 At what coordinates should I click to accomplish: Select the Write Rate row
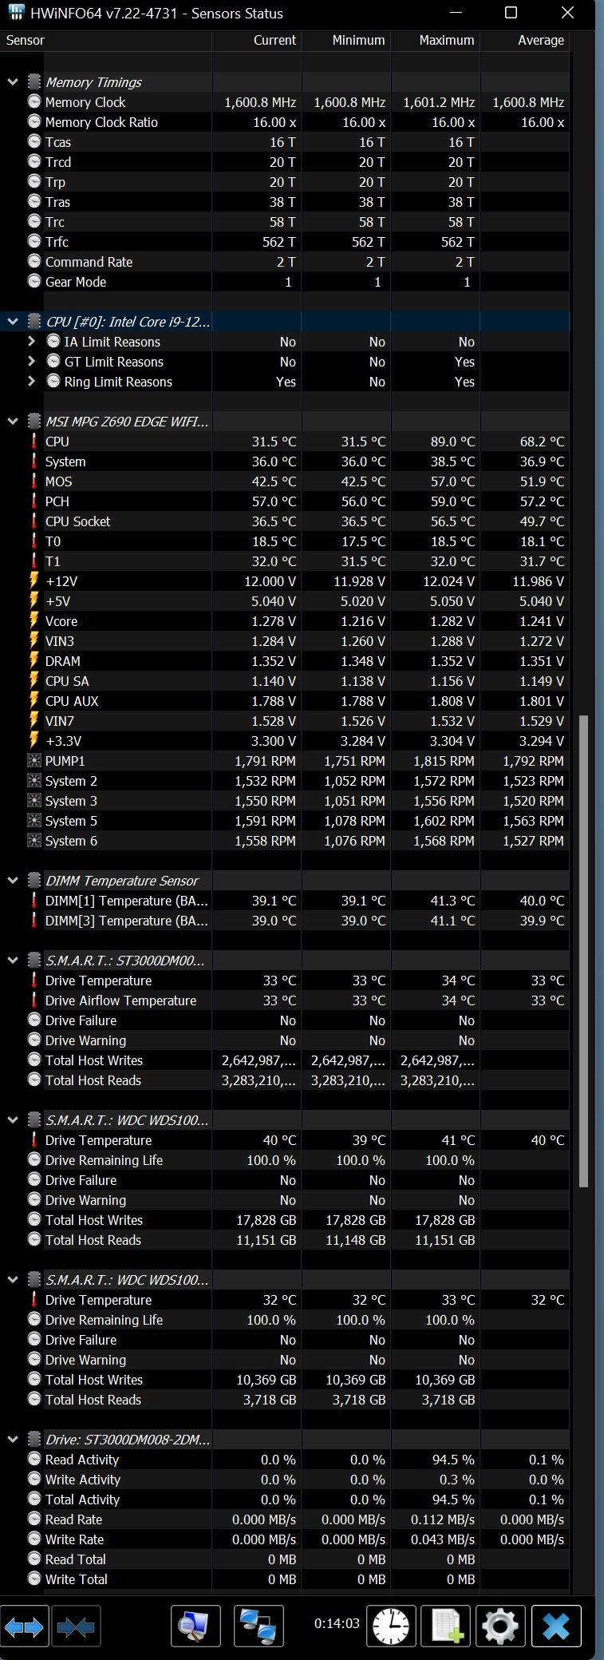(285, 1539)
